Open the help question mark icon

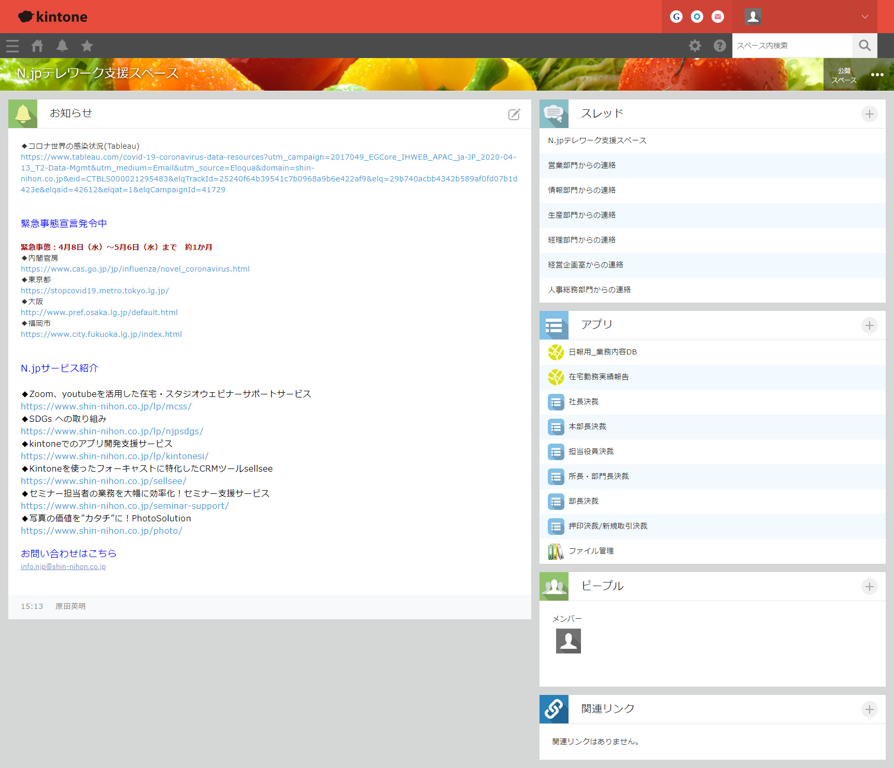(x=720, y=46)
